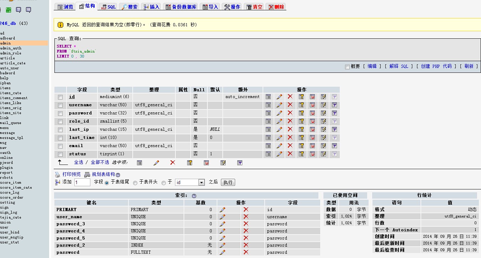Click the 246_db database link
Image resolution: width=481 pixels, height=258 pixels.
[x=8, y=23]
